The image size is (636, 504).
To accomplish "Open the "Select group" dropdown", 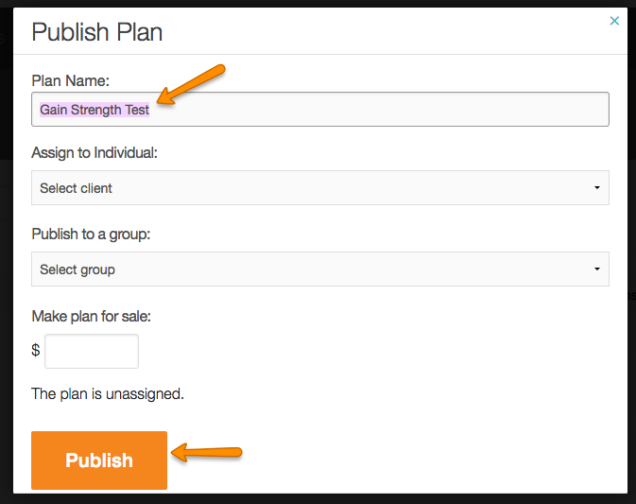I will click(319, 269).
